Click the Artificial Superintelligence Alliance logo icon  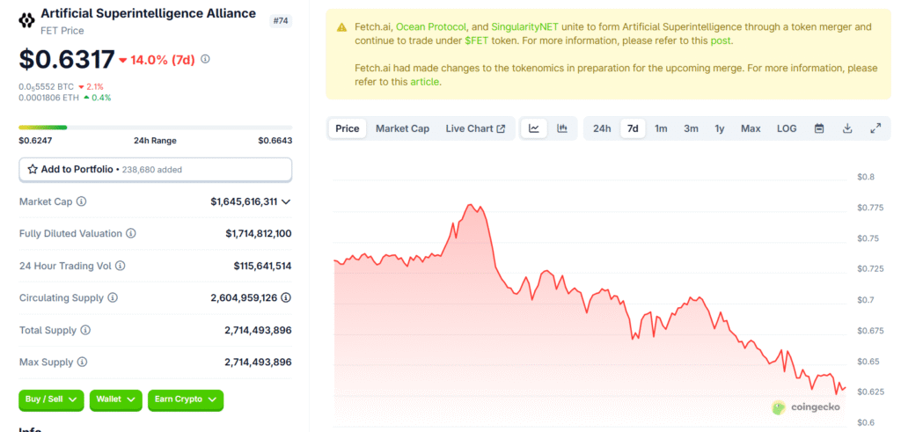26,21
